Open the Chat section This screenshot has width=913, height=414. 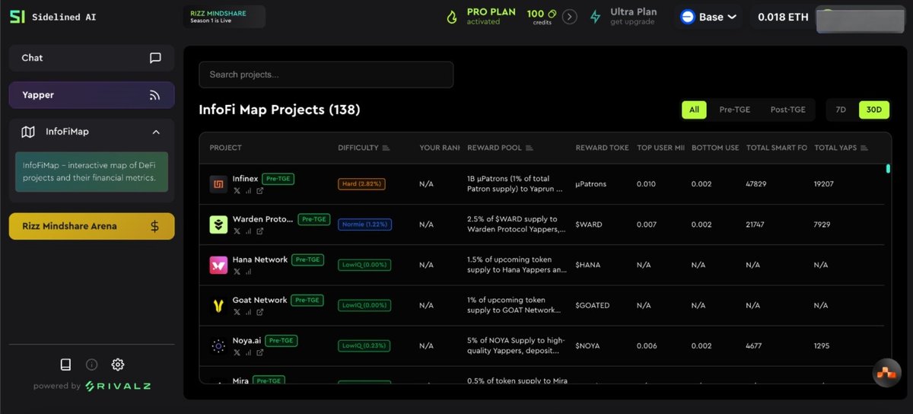coord(91,58)
